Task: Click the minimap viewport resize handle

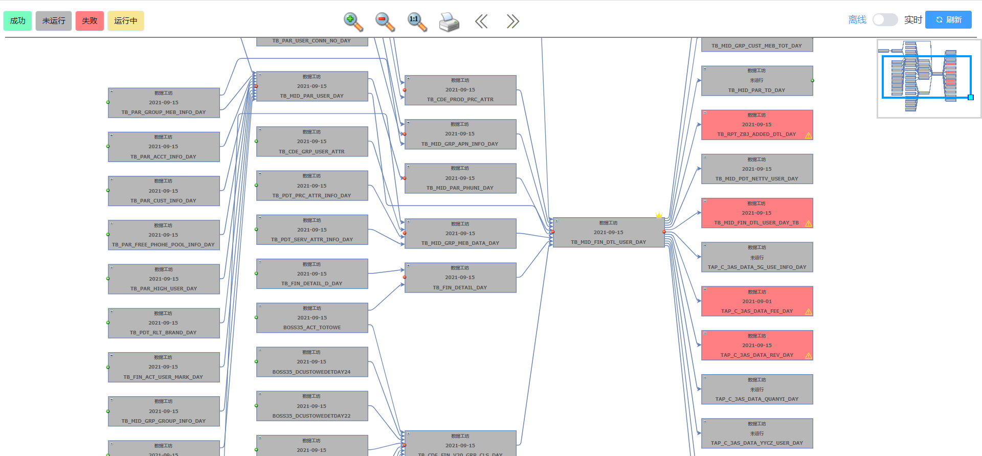Action: tap(971, 97)
